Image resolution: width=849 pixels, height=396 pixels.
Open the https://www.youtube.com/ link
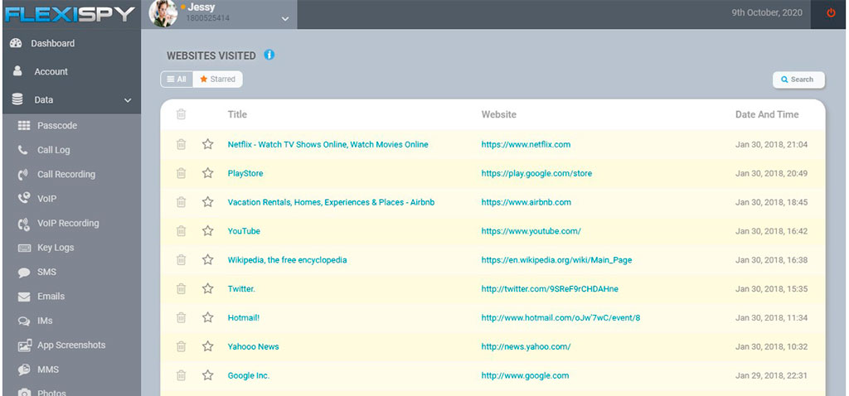[x=531, y=231]
